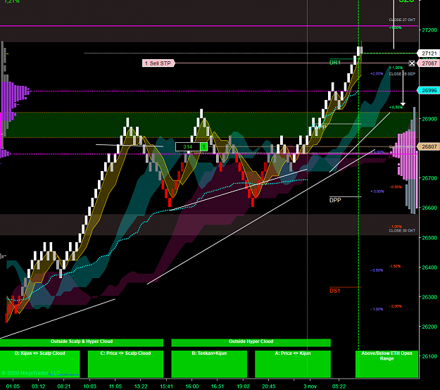The height and width of the screenshot is (390, 440).
Task: Click the 16:00 time axis label
Action: 192,386
